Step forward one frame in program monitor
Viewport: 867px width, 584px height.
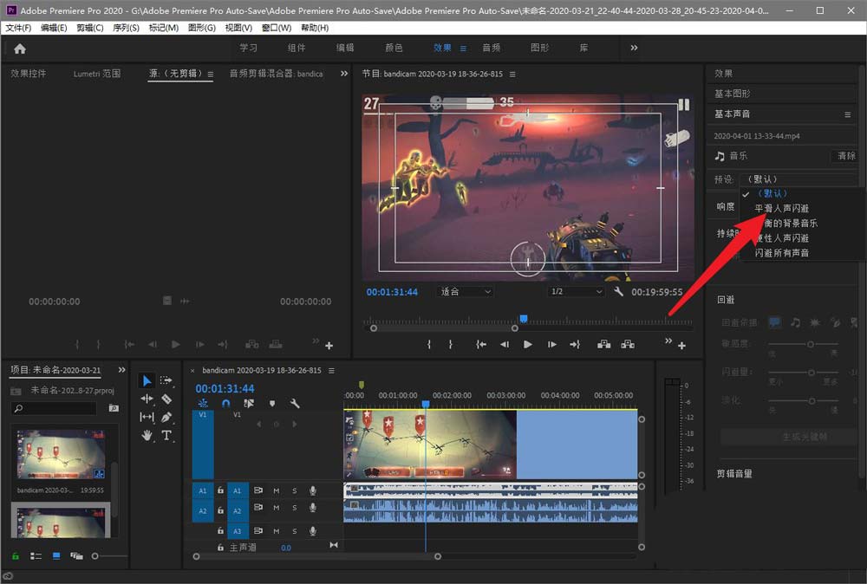(x=551, y=344)
